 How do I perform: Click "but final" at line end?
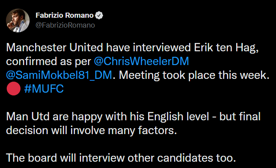pyautogui.click(x=240, y=116)
